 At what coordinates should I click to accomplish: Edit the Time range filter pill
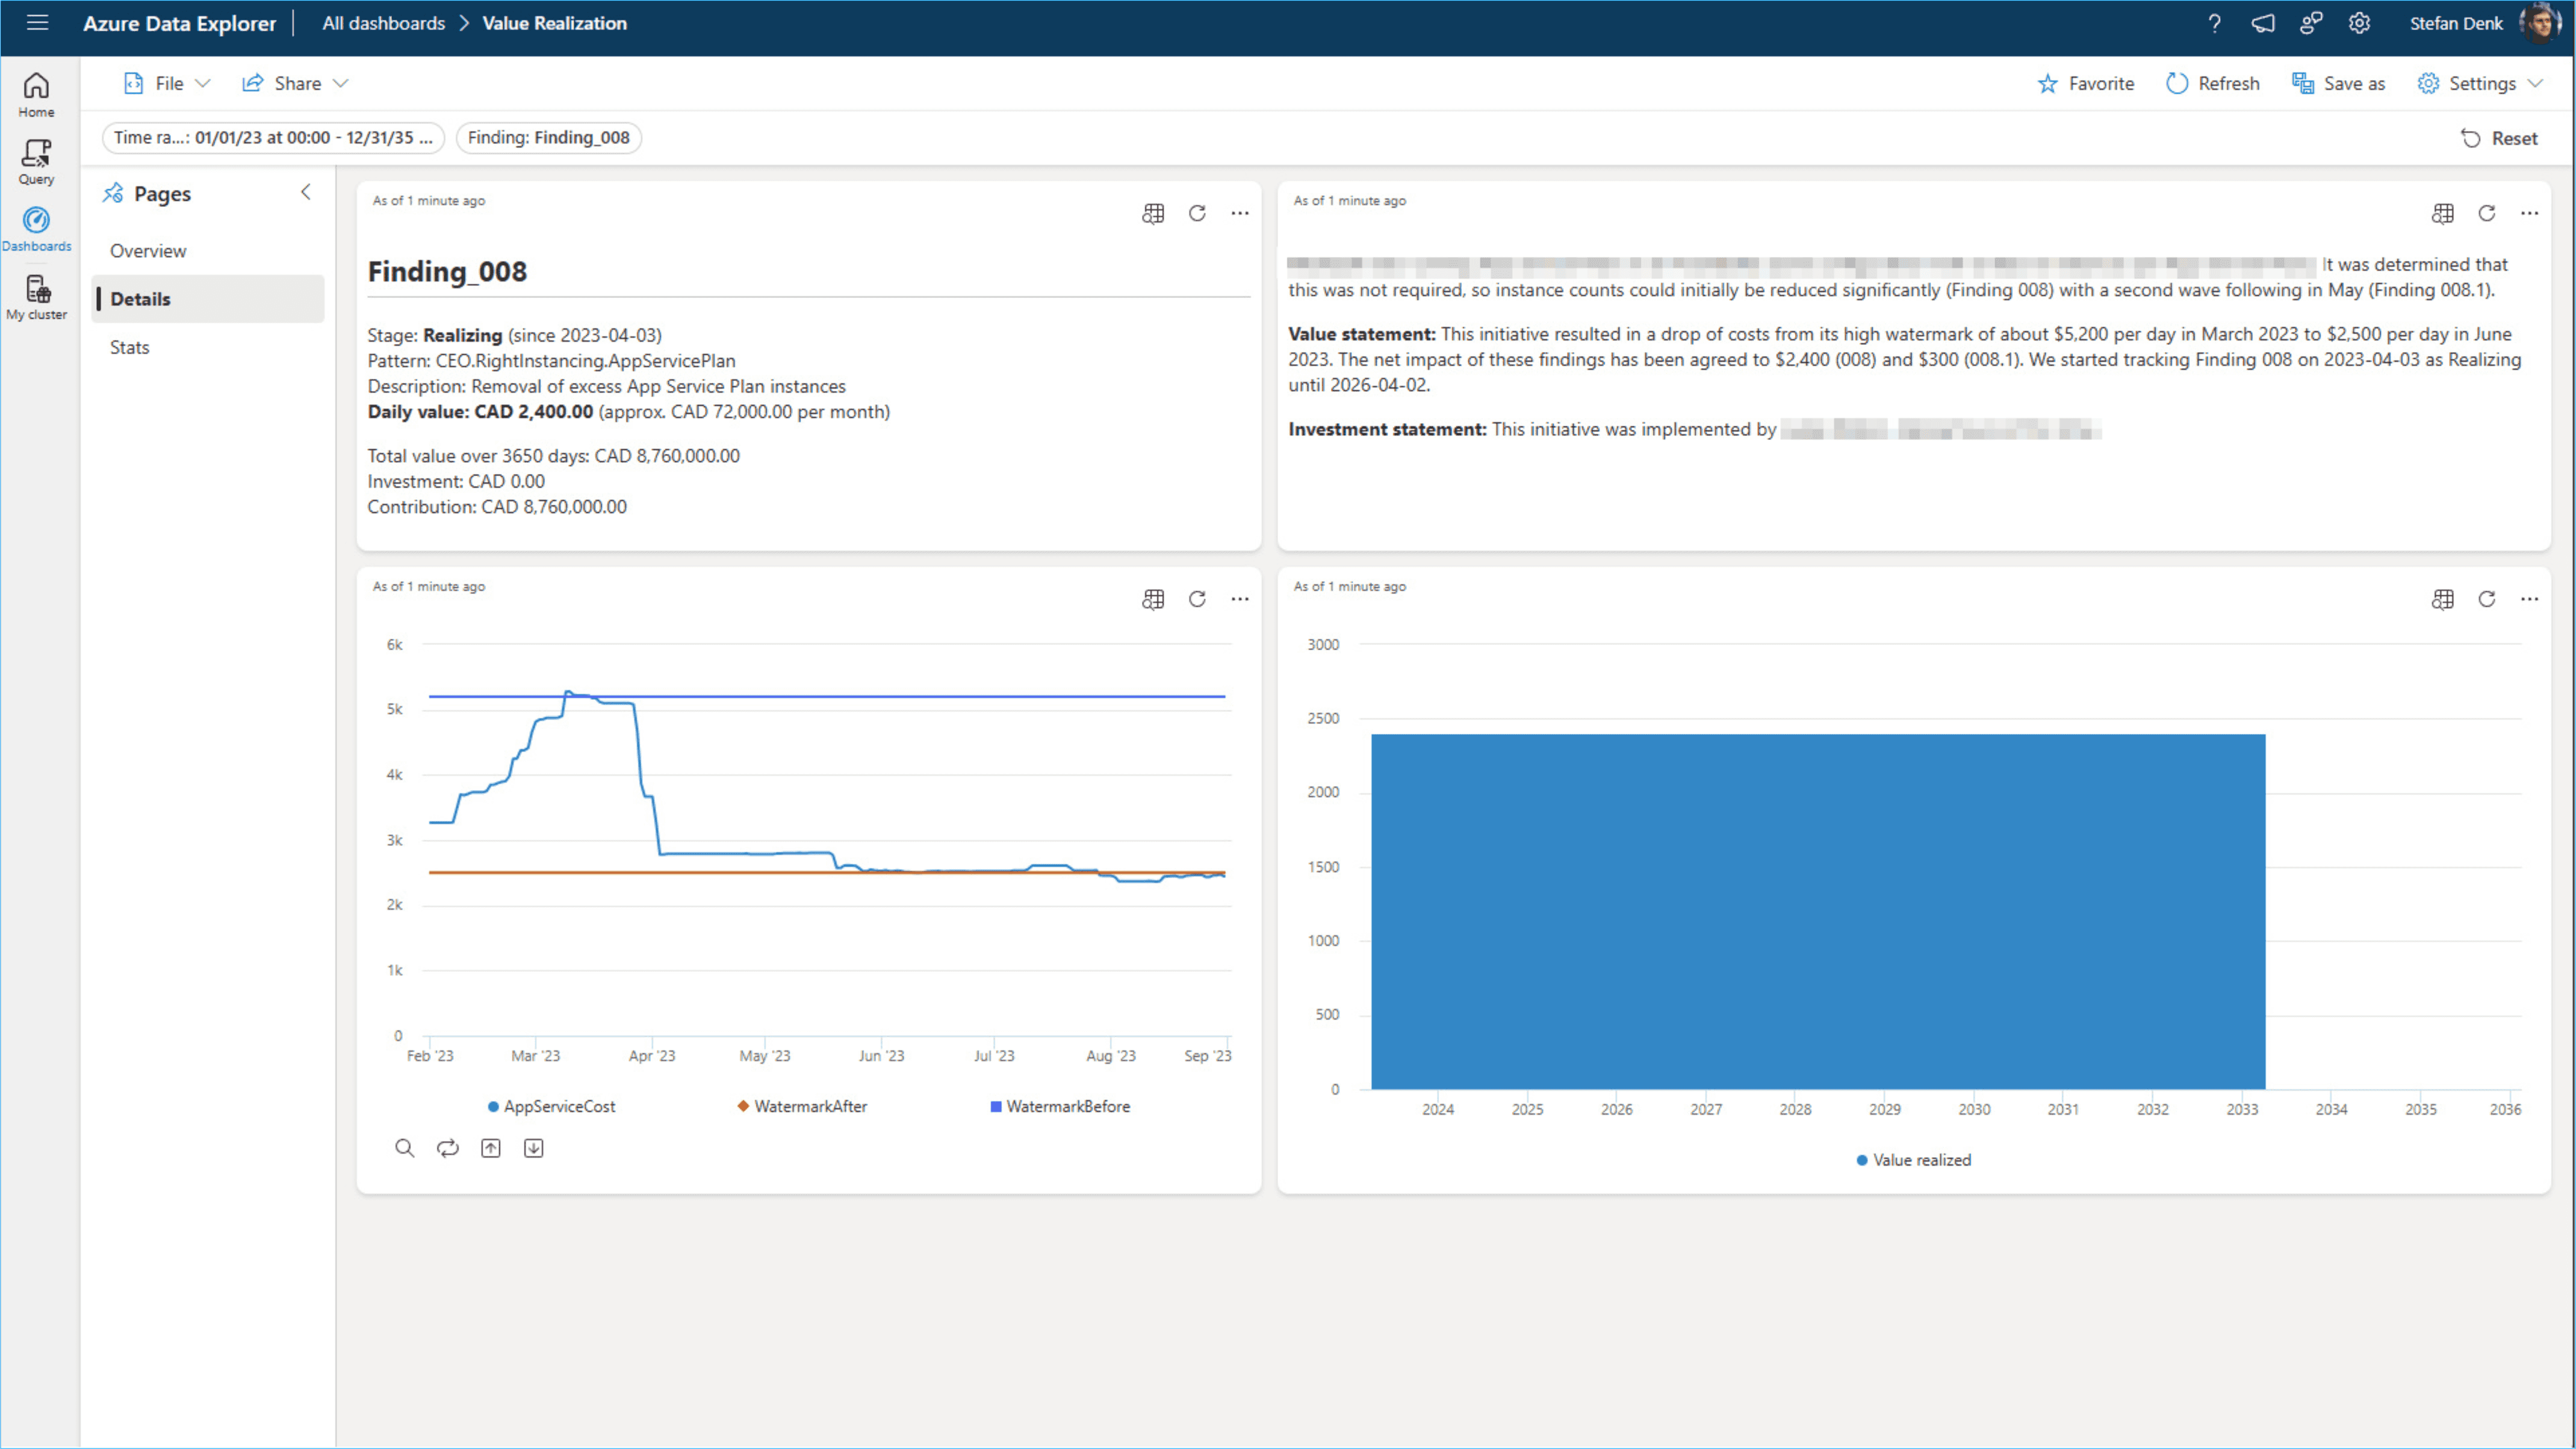272,138
